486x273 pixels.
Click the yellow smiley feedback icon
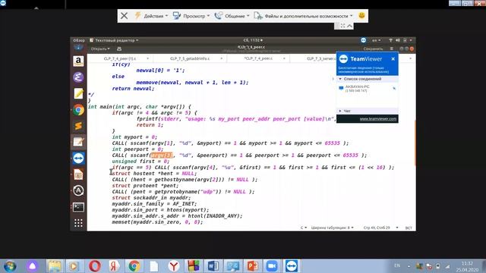pyautogui.click(x=361, y=15)
